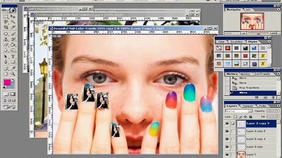Select the Notes tool

coord(6,68)
